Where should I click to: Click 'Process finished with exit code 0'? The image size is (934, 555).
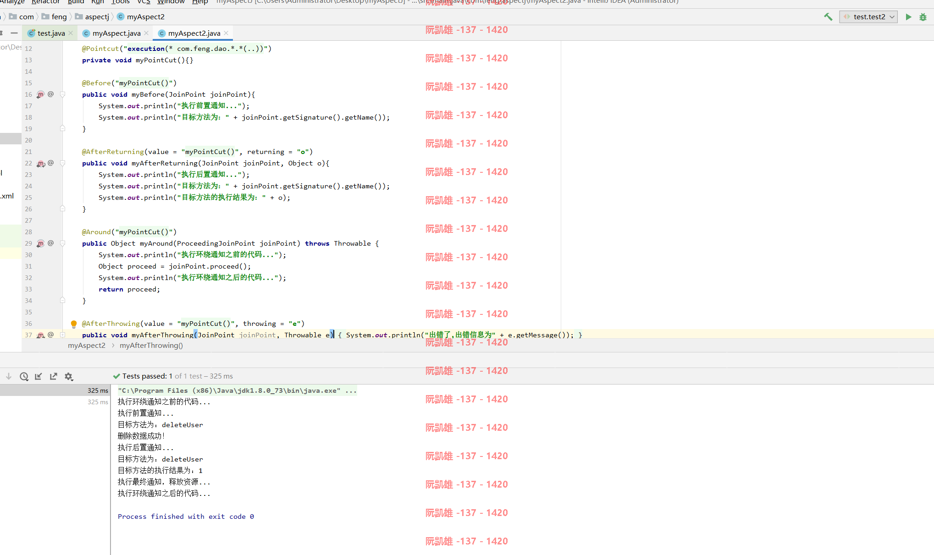[x=186, y=517]
